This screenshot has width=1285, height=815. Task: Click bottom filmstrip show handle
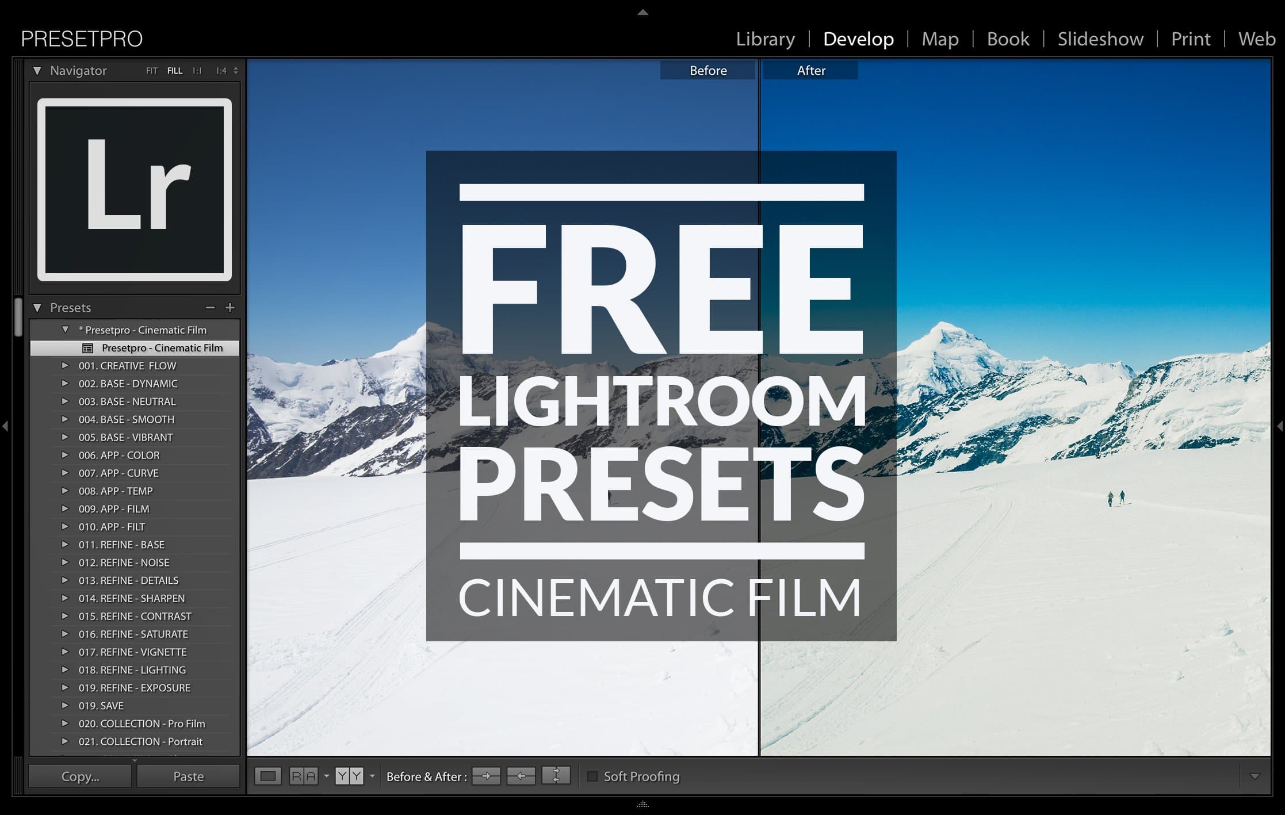pos(643,805)
